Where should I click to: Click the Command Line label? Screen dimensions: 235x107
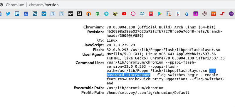[90, 63]
